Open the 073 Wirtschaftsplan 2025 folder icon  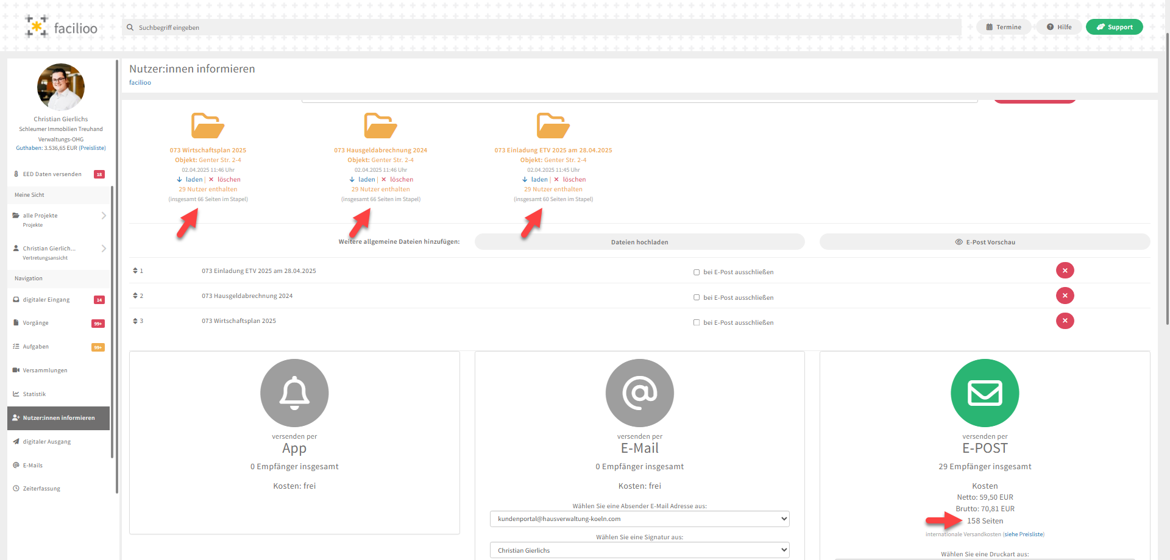click(208, 126)
